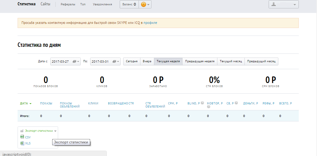The width and height of the screenshot is (317, 156).
Task: Click the help icon next to CB, P
Action: pyautogui.click(x=236, y=103)
